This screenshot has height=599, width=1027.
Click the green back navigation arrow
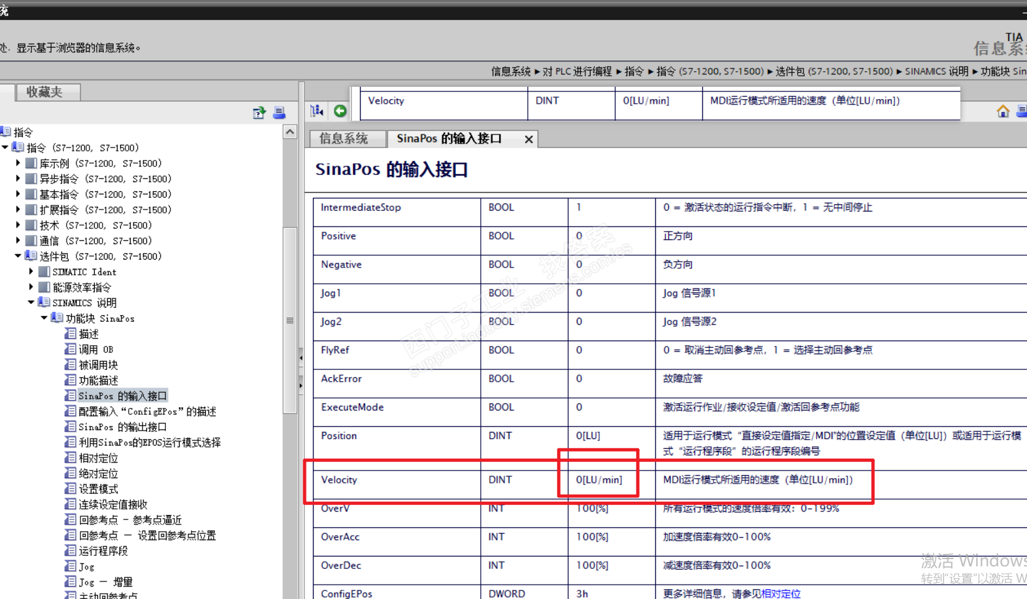[x=340, y=111]
